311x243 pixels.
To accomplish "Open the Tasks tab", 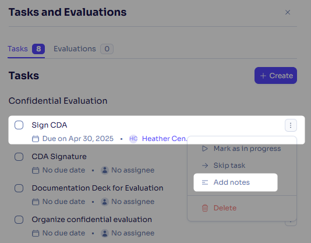I will 26,49.
